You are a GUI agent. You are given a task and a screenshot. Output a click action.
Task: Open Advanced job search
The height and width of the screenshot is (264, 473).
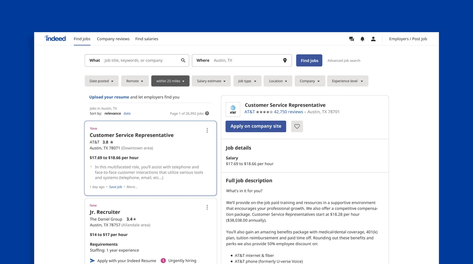pyautogui.click(x=344, y=61)
